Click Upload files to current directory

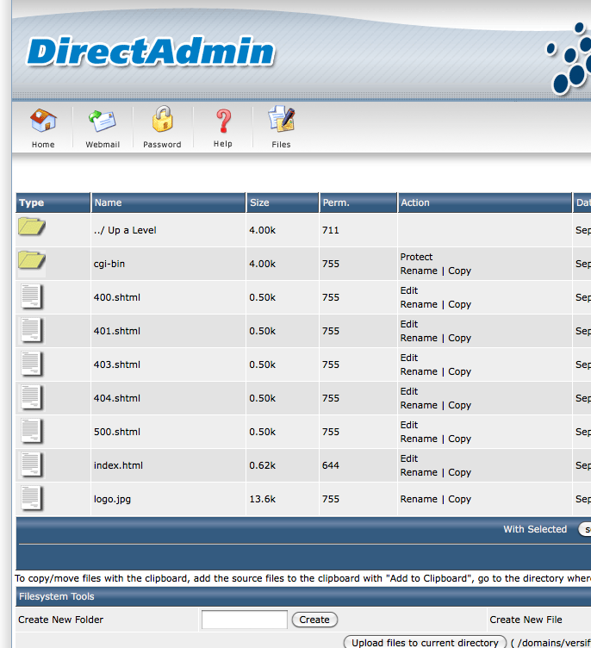(x=425, y=642)
